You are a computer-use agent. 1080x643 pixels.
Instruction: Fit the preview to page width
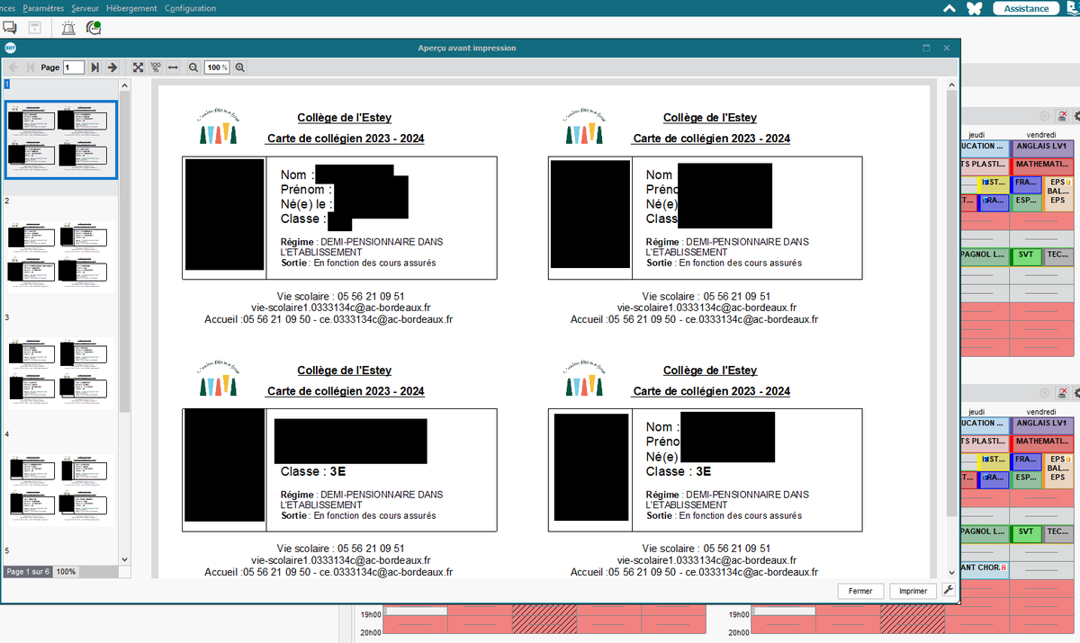tap(172, 67)
